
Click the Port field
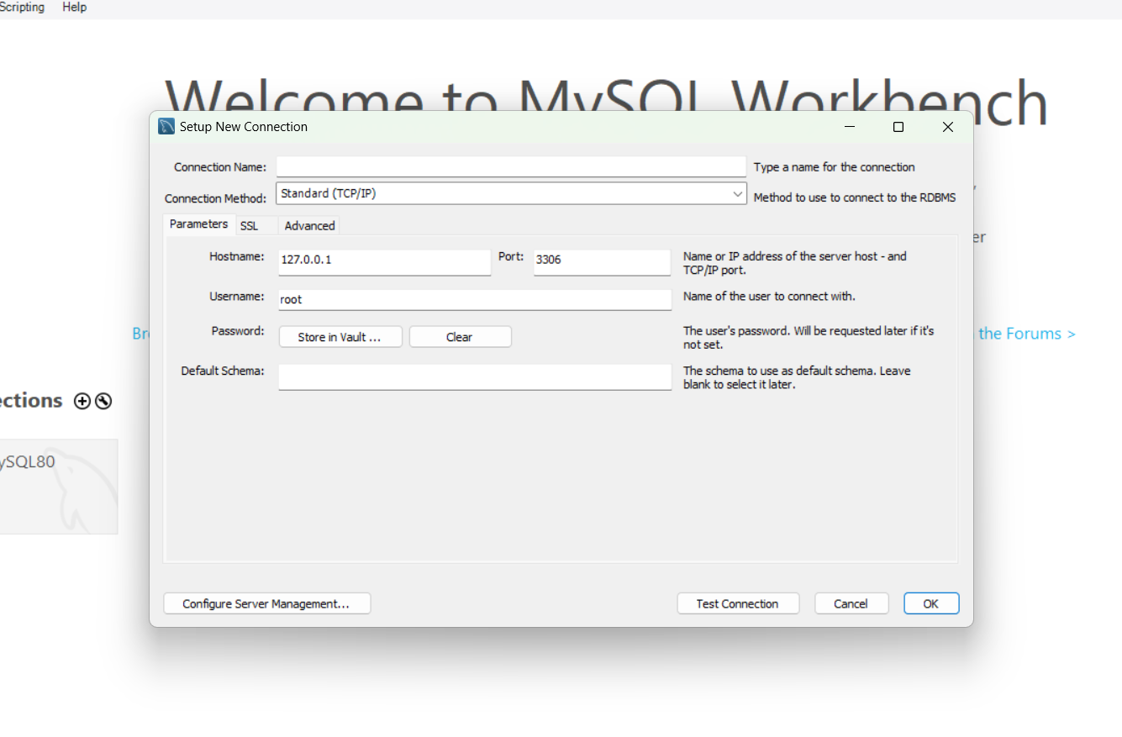[602, 261]
